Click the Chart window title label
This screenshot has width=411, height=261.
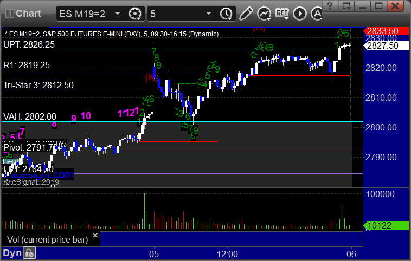coord(29,14)
